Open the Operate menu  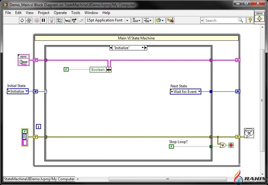click(60, 13)
